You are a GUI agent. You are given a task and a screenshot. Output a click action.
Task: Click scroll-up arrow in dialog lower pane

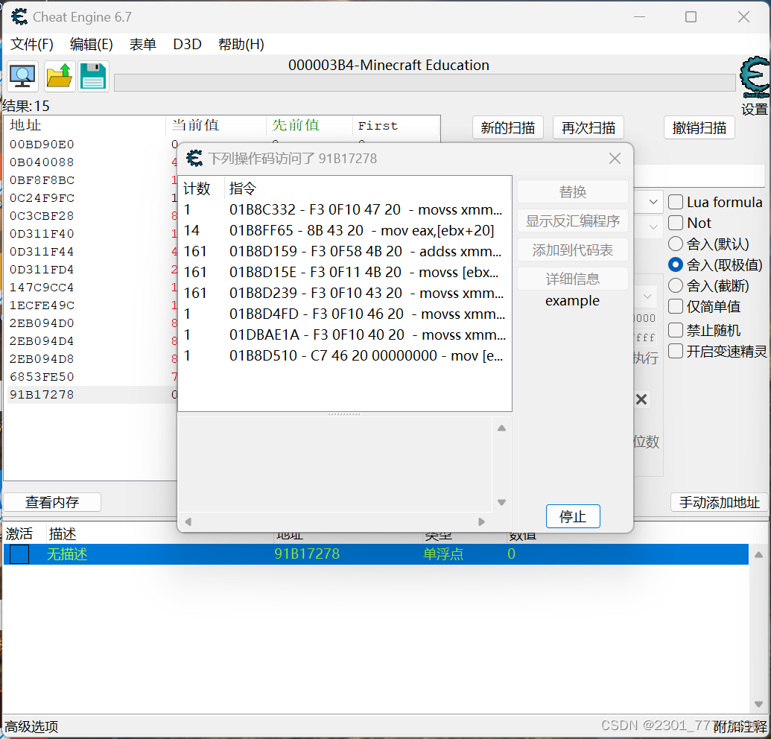pyautogui.click(x=501, y=428)
